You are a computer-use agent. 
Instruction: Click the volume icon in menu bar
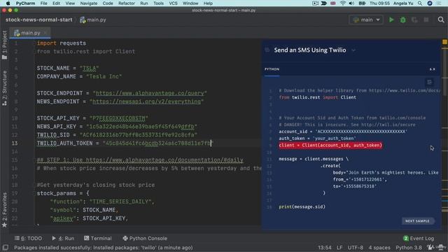351,3
